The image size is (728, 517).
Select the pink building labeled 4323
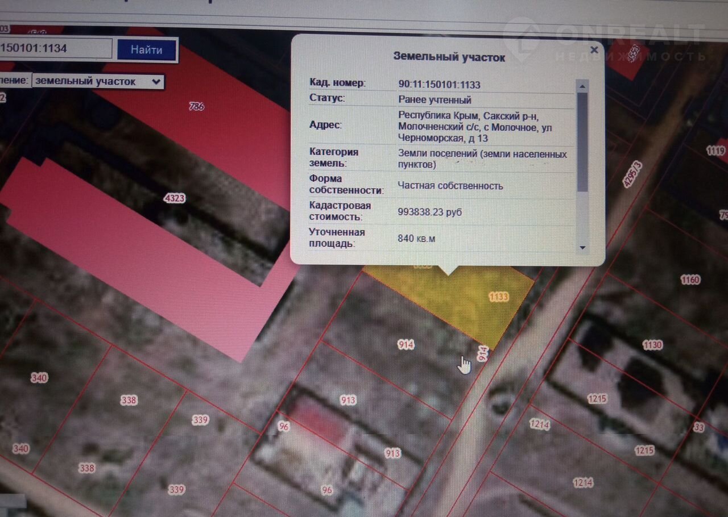174,198
